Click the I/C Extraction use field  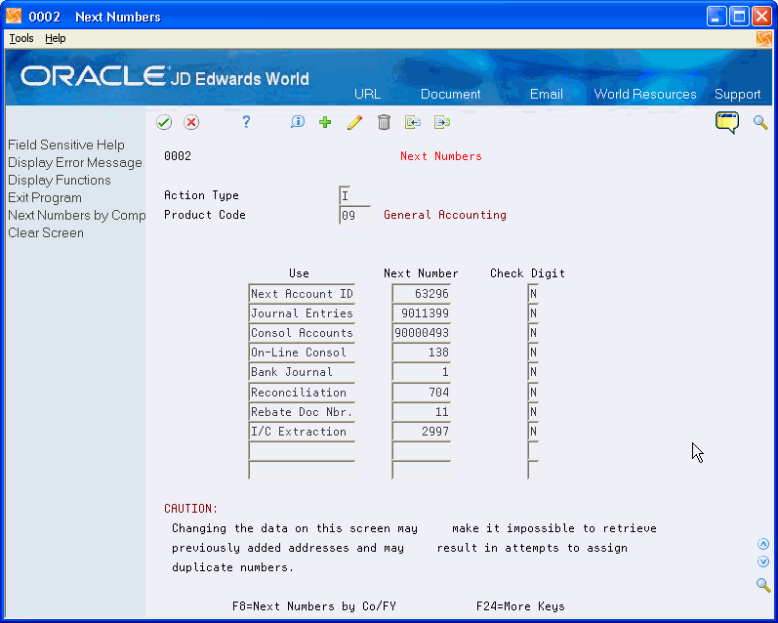click(302, 432)
